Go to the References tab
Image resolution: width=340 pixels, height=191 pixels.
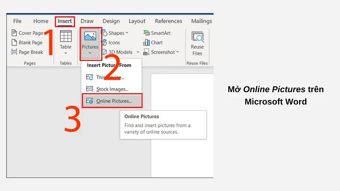(x=168, y=21)
